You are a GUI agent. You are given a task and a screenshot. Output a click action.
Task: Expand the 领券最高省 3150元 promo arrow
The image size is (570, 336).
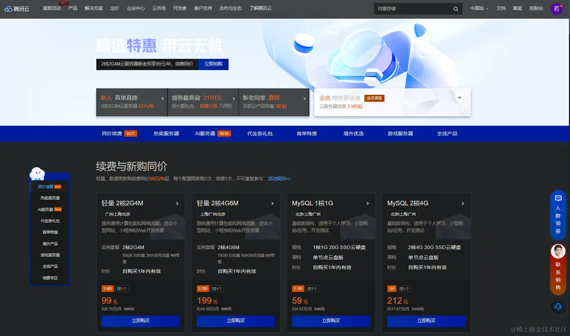coord(234,98)
